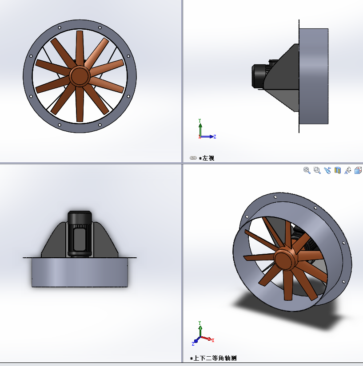Click the coordinate triad in the axonometric viewport
This screenshot has height=366, width=363.
(x=203, y=333)
